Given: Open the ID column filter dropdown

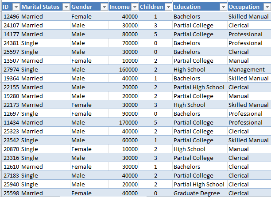Looking at the screenshot, I should point(15,7).
